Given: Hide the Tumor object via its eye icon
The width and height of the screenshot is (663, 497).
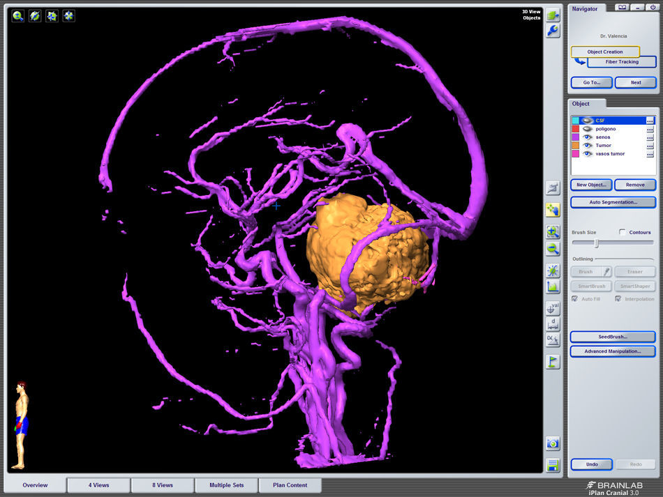Looking at the screenshot, I should 588,146.
